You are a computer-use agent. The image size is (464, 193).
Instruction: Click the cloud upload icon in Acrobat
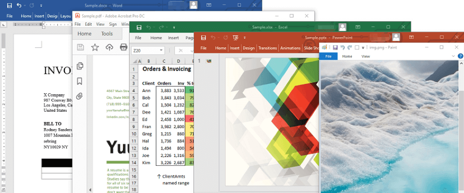[109, 47]
